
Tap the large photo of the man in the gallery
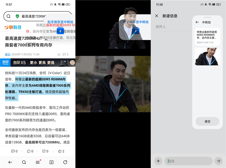click(113, 84)
